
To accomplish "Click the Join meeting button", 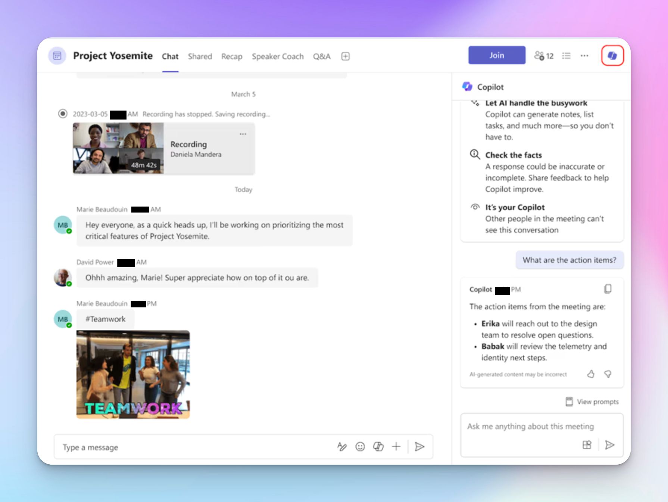I will [496, 55].
